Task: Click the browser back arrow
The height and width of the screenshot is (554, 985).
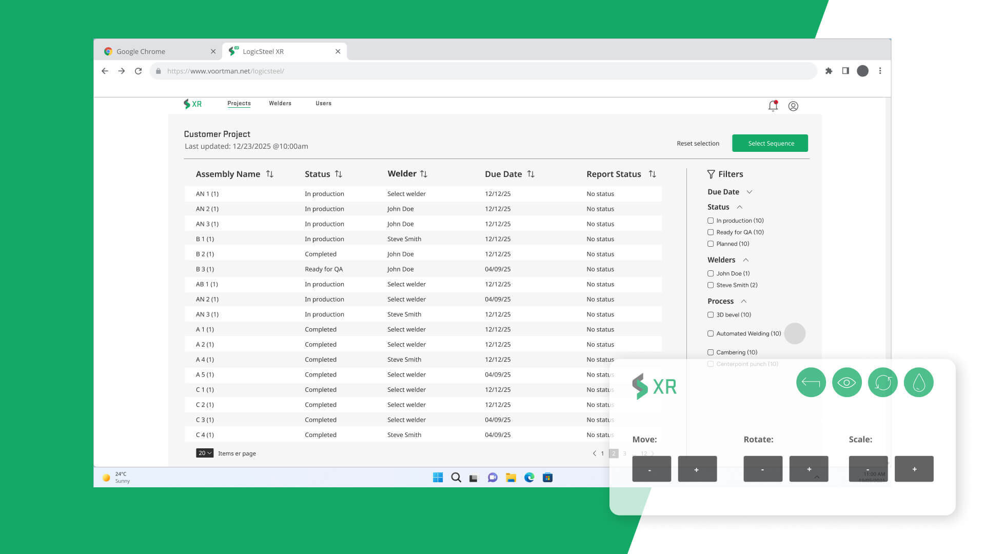Action: tap(105, 71)
